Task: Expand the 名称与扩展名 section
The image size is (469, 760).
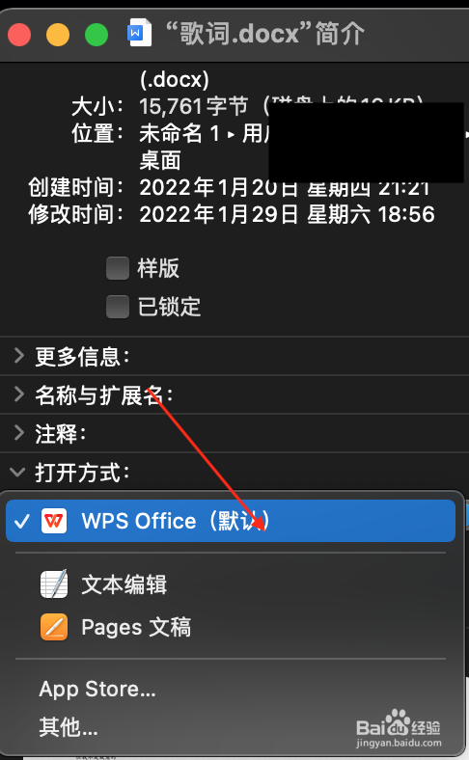Action: tap(19, 394)
